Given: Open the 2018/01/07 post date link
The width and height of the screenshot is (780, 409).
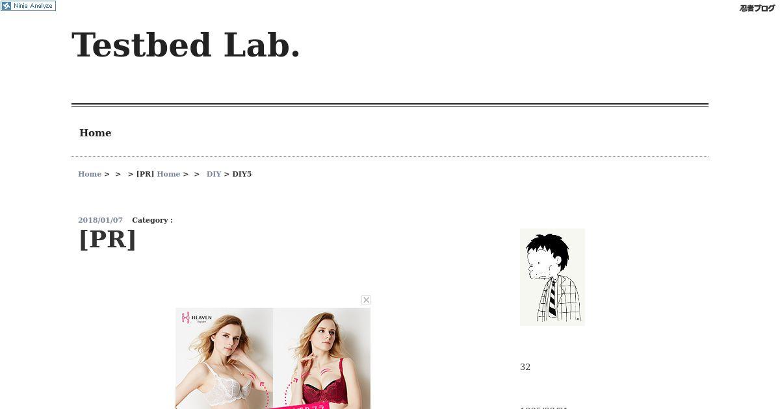Looking at the screenshot, I should 100,220.
